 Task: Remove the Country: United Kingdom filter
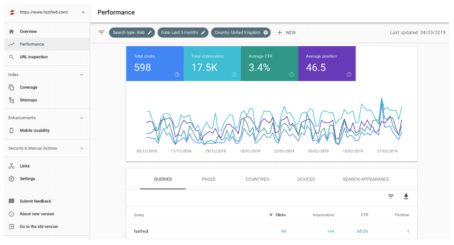(x=265, y=32)
